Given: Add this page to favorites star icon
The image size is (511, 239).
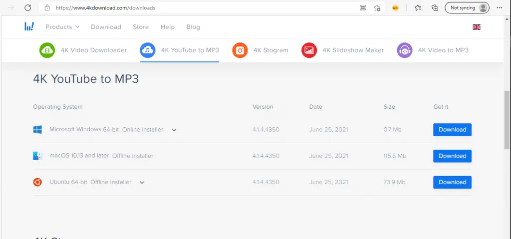Looking at the screenshot, I should tap(377, 8).
